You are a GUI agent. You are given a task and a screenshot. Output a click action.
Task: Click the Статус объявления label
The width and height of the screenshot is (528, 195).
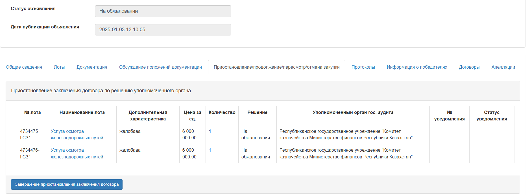pyautogui.click(x=33, y=9)
